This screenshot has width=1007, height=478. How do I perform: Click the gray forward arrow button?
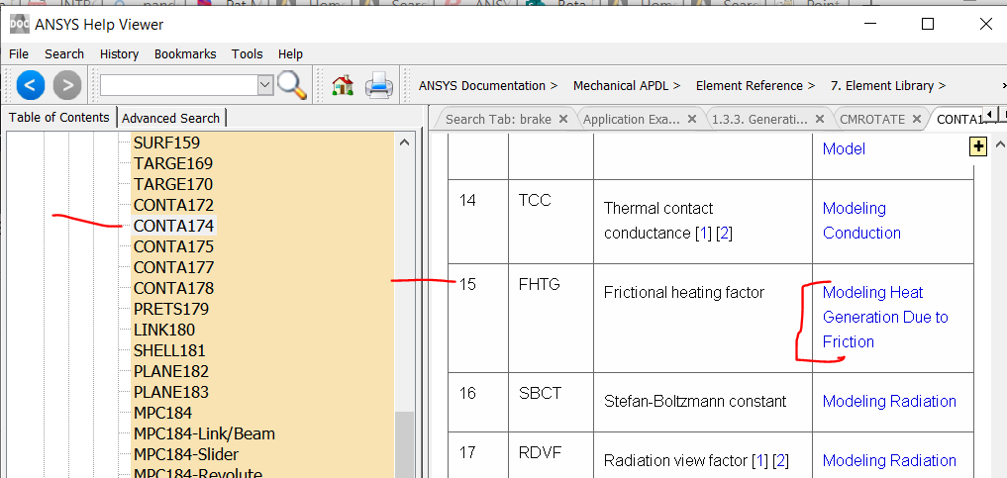(67, 85)
